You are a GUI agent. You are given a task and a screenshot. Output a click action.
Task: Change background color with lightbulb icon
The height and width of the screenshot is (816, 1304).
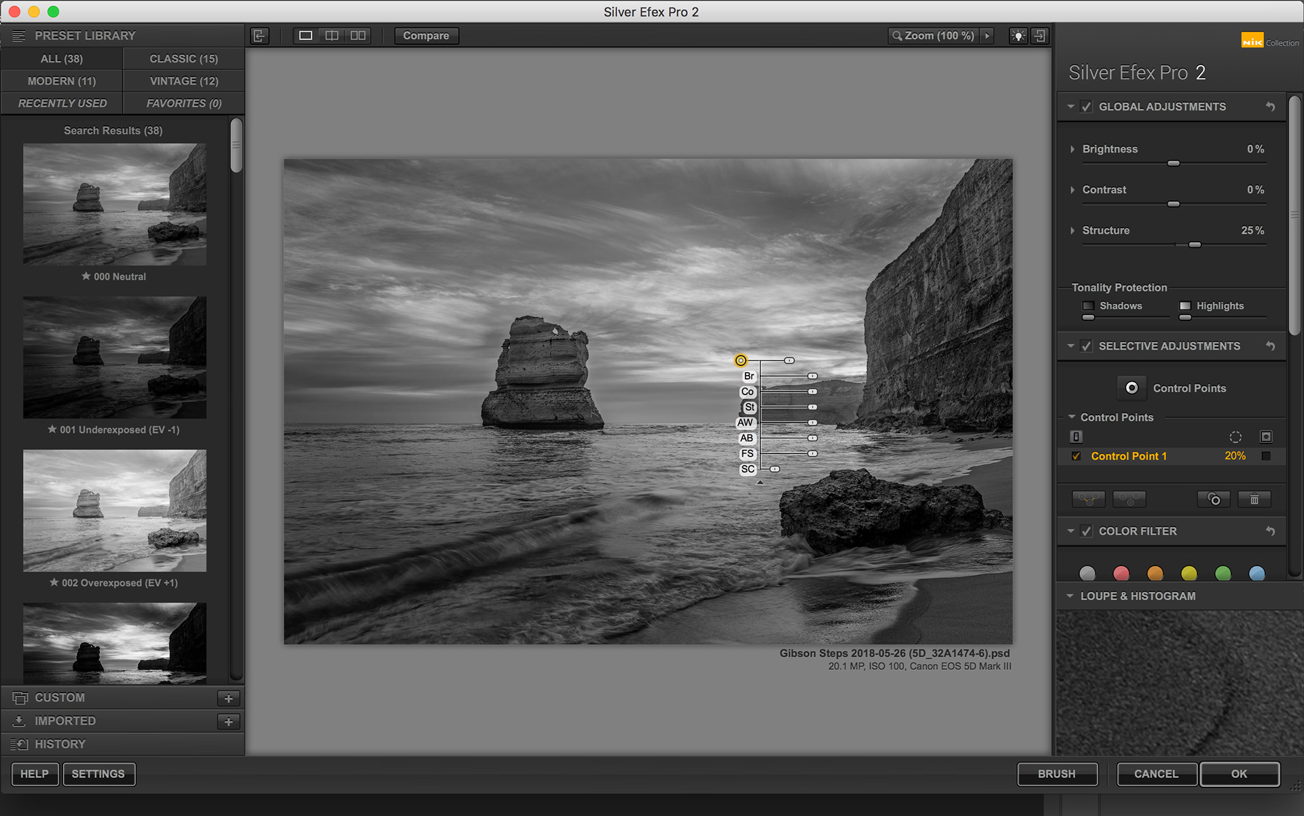[1017, 35]
